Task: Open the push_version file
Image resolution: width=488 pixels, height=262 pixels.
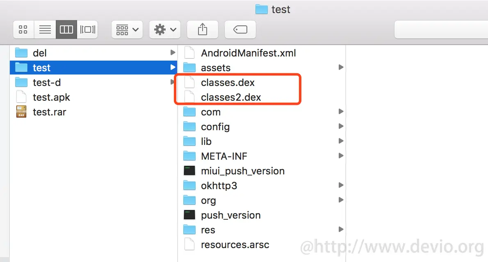Action: 230,215
